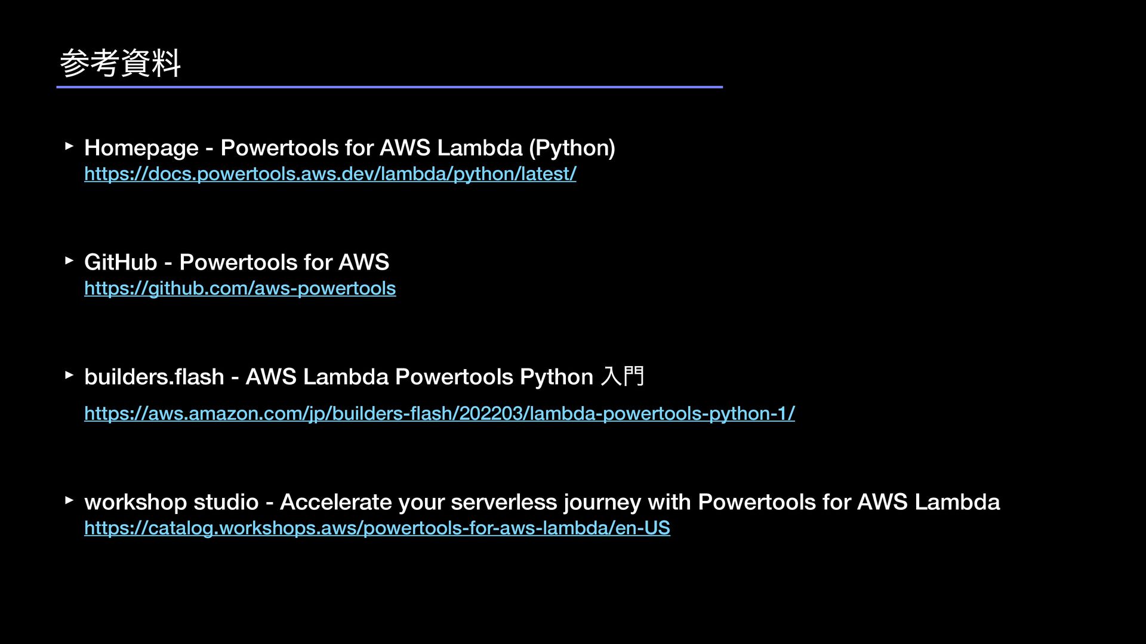Click the word Lambda ending the last heading
This screenshot has height=644, width=1146.
[x=957, y=501]
